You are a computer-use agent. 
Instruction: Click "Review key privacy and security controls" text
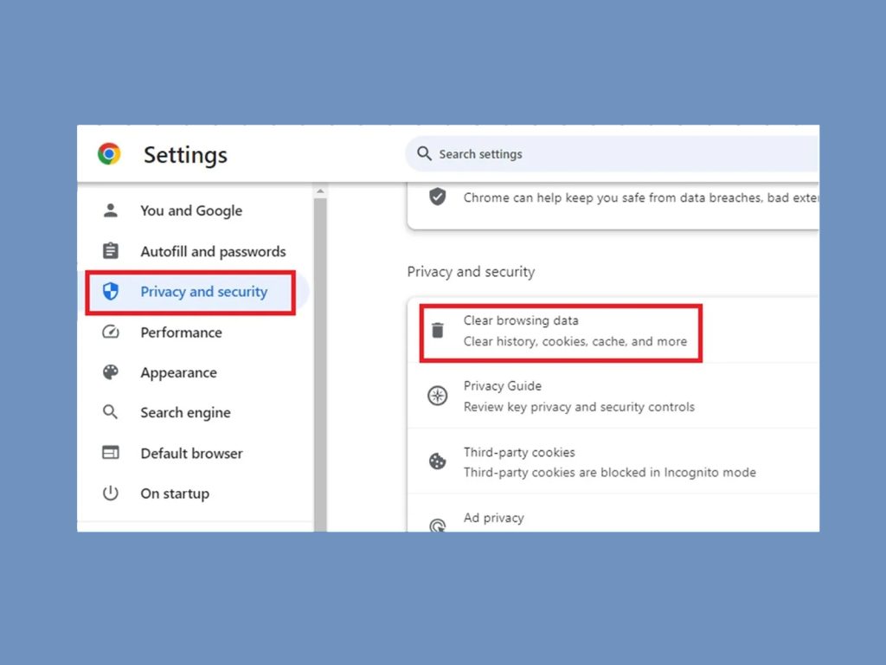pyautogui.click(x=579, y=407)
